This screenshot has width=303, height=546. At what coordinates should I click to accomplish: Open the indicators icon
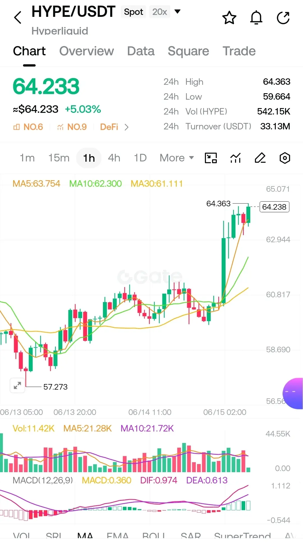(235, 158)
